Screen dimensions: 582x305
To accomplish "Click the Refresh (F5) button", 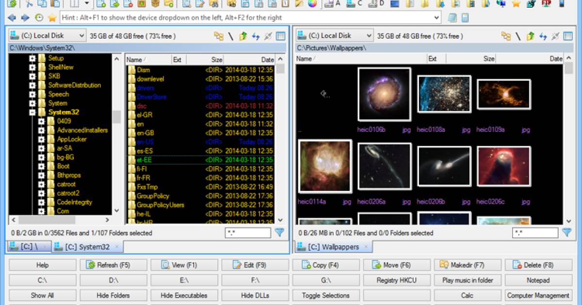I will tap(113, 265).
